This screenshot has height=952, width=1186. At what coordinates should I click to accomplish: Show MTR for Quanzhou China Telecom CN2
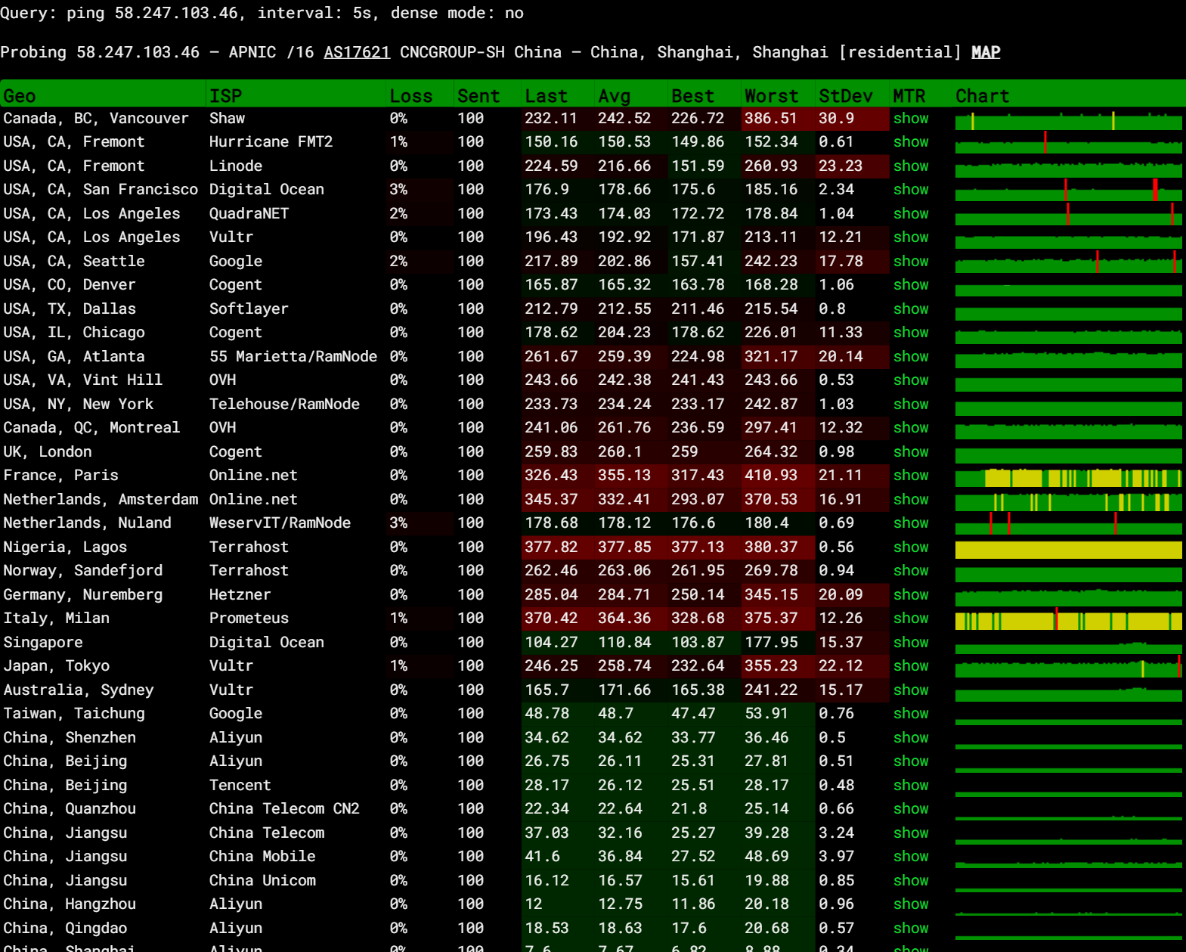pyautogui.click(x=910, y=809)
